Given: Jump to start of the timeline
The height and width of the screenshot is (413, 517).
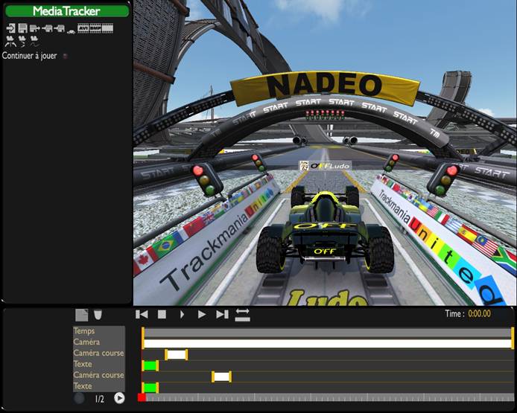Looking at the screenshot, I should (142, 315).
